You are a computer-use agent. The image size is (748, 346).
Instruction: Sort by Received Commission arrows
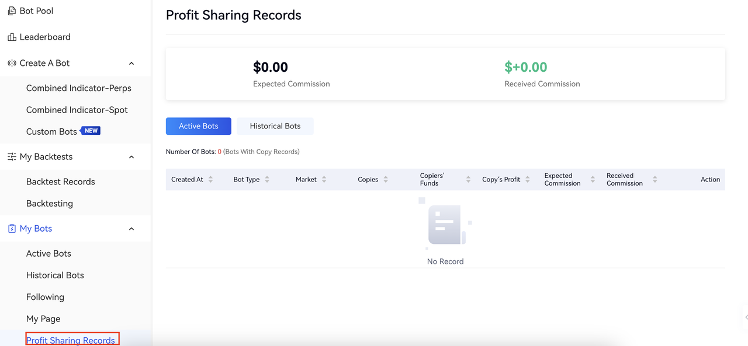pos(654,180)
